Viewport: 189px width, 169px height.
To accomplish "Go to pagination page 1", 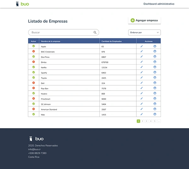I will [138, 121].
